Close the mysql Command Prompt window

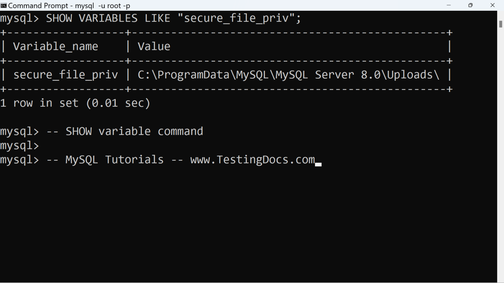pyautogui.click(x=493, y=5)
